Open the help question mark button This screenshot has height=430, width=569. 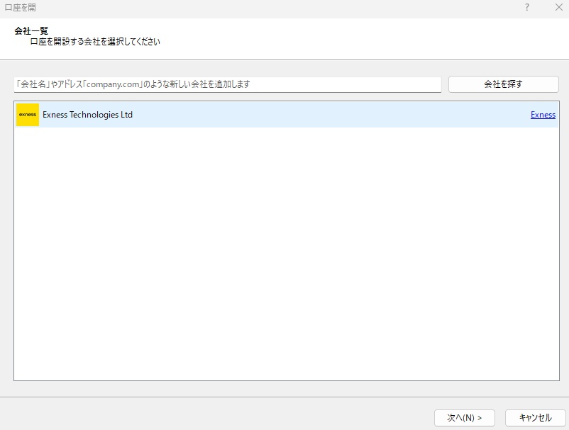click(x=527, y=8)
